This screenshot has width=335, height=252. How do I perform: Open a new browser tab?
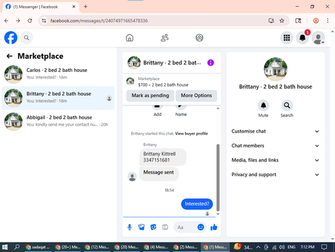point(86,7)
